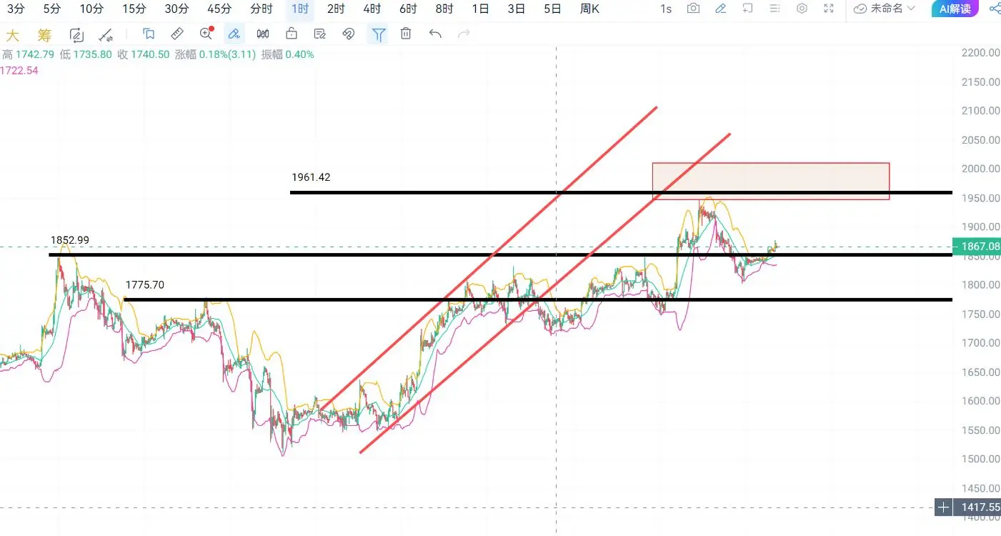Click the 筹 chip distribution button
1001x536 pixels.
(44, 35)
